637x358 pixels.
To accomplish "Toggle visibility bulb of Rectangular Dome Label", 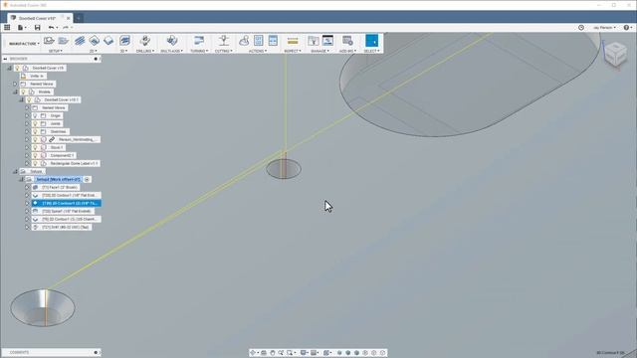I will coord(35,163).
